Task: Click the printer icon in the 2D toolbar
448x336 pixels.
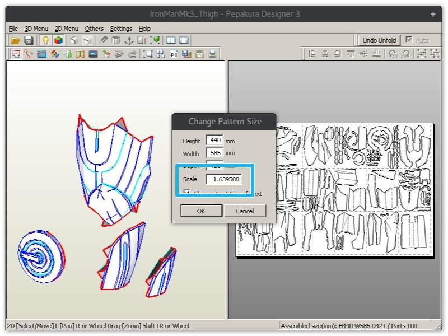Action: [x=212, y=54]
